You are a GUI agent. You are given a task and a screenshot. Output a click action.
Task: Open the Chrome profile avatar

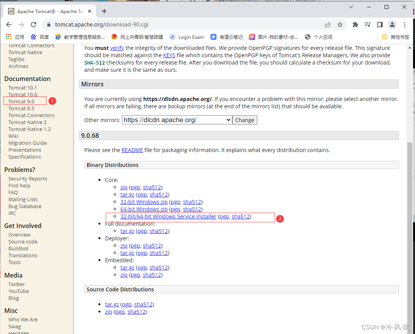[x=392, y=25]
